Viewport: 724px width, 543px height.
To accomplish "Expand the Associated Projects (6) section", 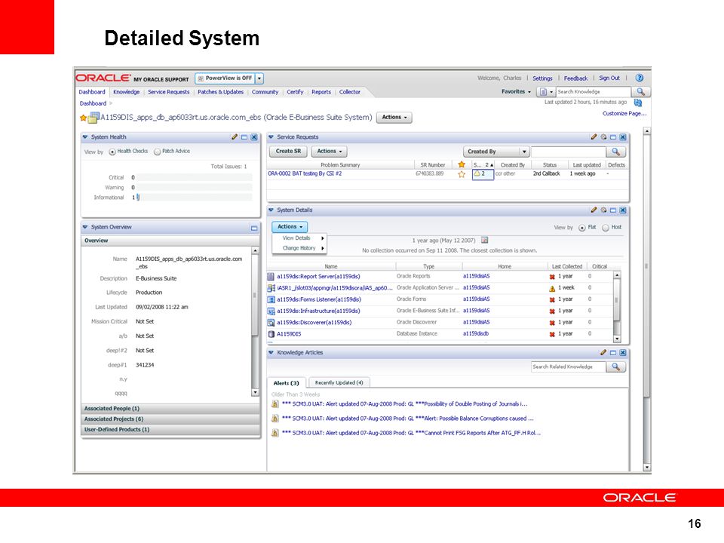I will 170,419.
